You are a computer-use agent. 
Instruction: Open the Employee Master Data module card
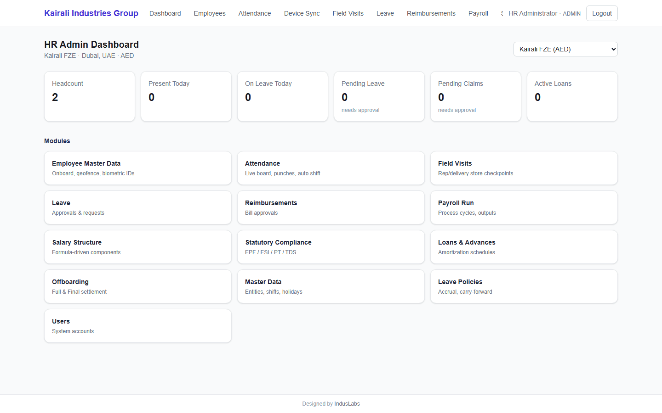tap(138, 168)
